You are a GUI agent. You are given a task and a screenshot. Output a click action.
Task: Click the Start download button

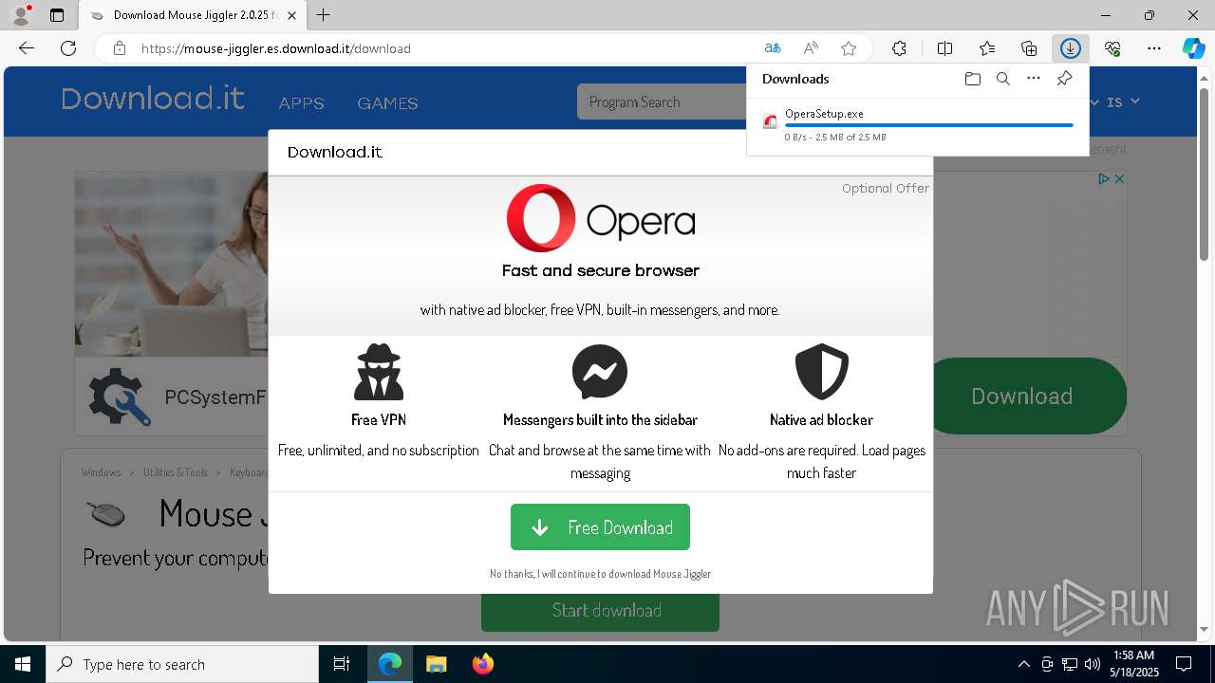[x=600, y=610]
